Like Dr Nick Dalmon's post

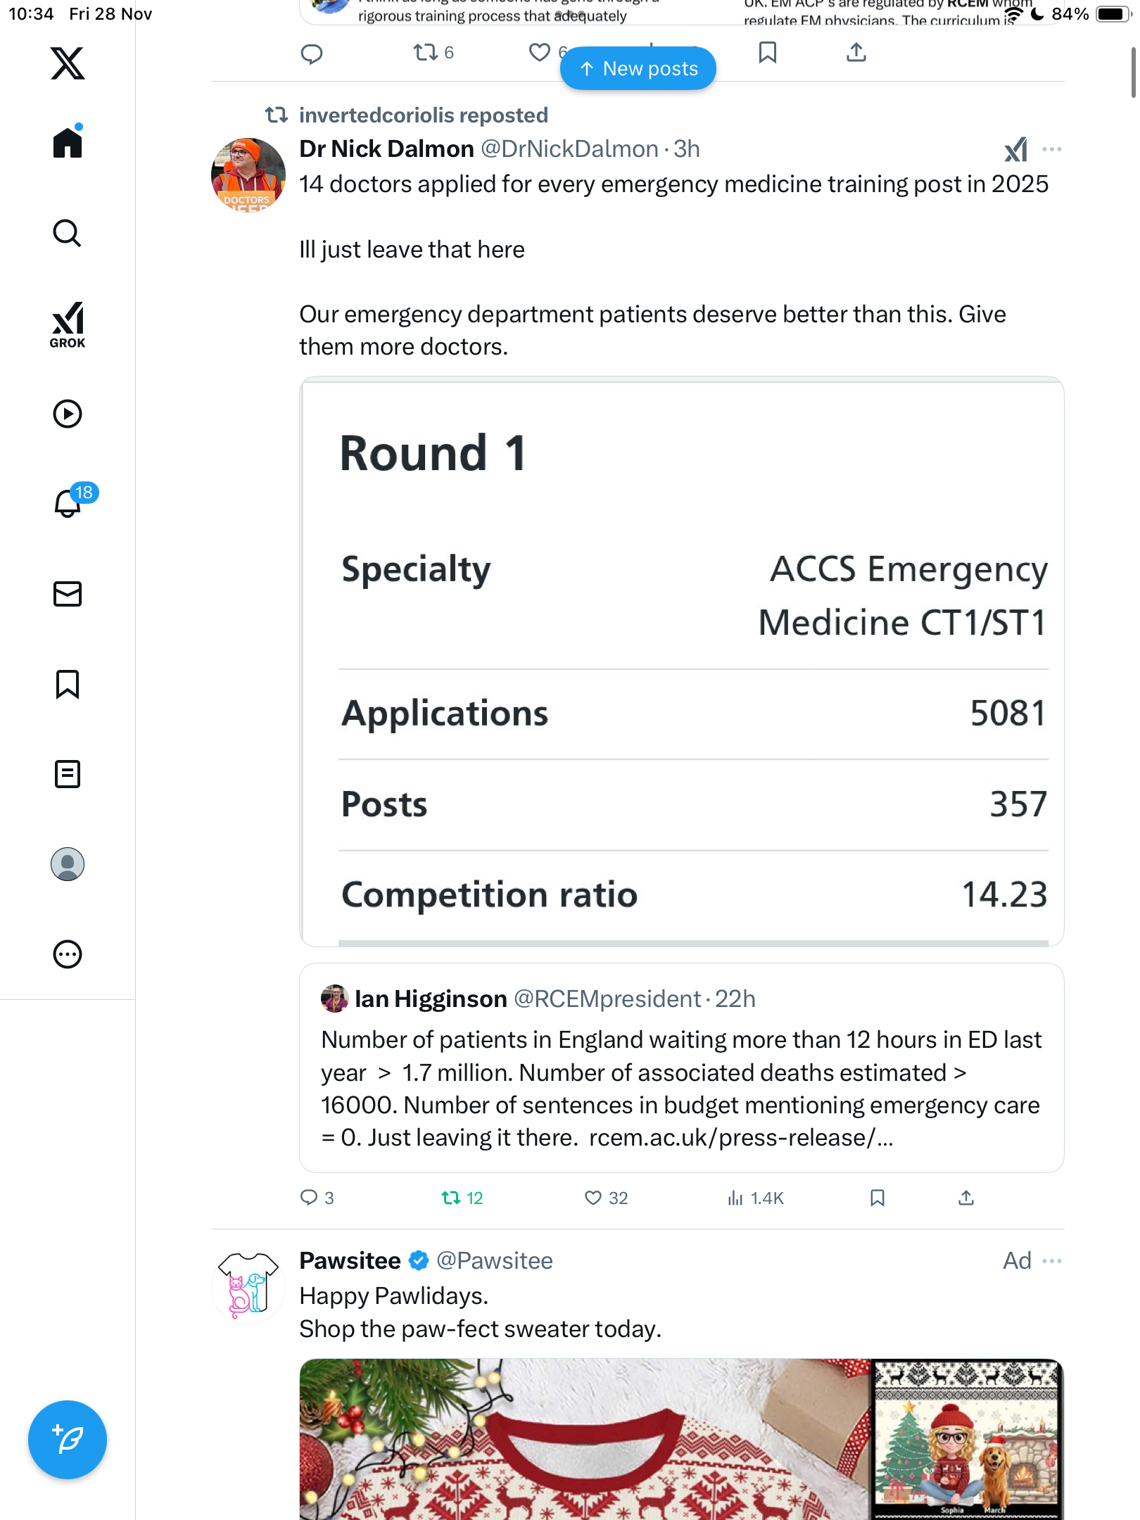(x=593, y=1198)
